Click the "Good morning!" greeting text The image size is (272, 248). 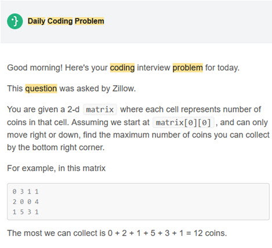click(x=35, y=68)
